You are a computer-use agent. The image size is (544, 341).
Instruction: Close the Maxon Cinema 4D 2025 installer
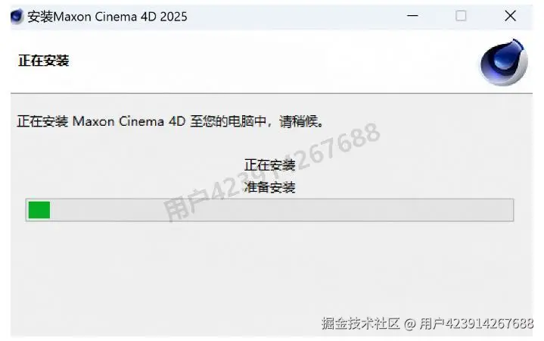click(510, 16)
